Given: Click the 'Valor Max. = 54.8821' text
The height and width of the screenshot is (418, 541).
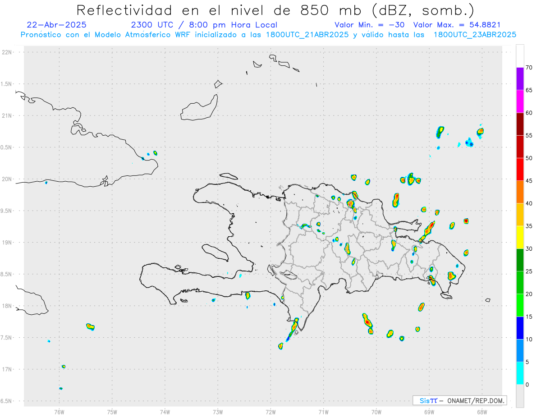Looking at the screenshot, I should [457, 25].
